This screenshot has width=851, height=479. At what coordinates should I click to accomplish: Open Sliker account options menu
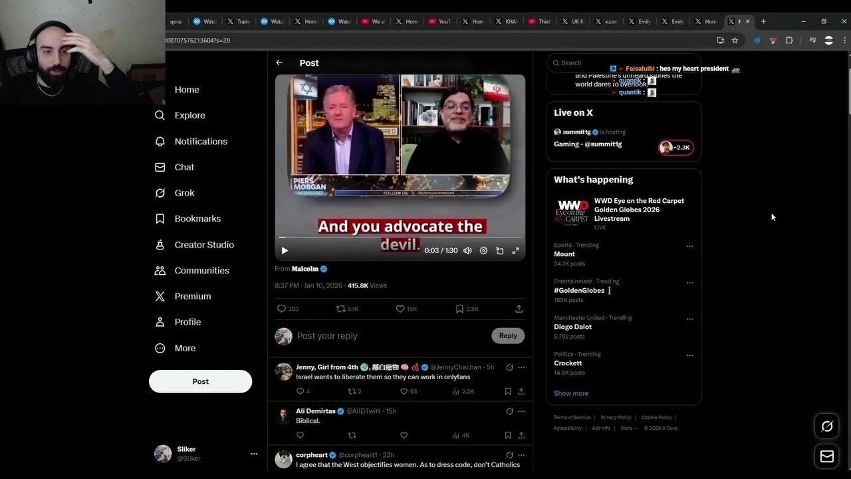click(x=253, y=454)
